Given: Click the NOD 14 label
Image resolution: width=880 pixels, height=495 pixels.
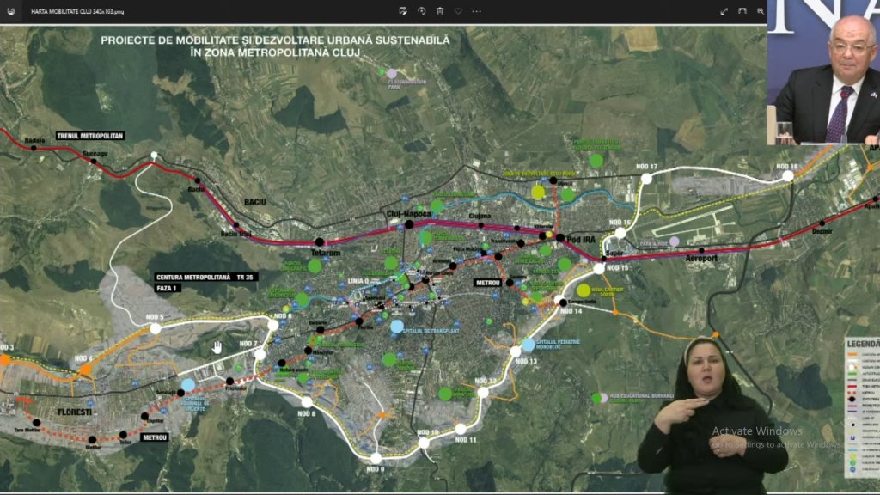Looking at the screenshot, I should (x=571, y=311).
